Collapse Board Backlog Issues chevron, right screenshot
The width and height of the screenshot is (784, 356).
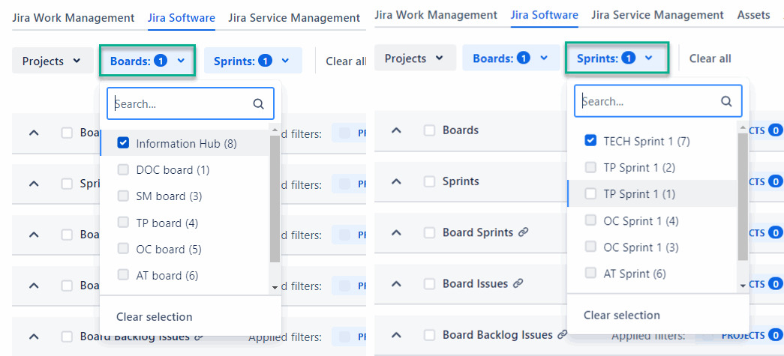(x=396, y=335)
